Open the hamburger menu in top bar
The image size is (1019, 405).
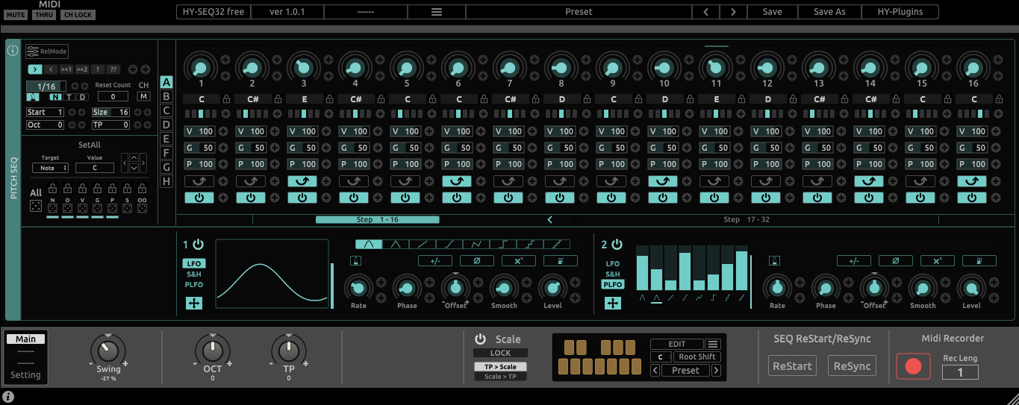tap(437, 12)
